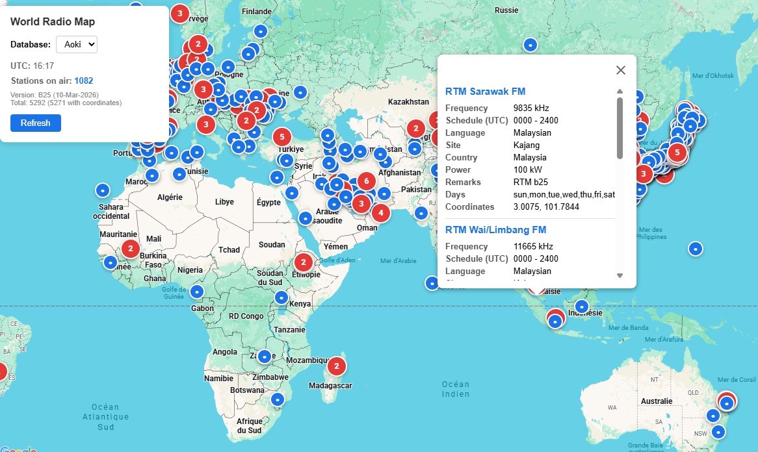This screenshot has width=758, height=452.
Task: Click the site value Kajang
Action: [x=527, y=145]
